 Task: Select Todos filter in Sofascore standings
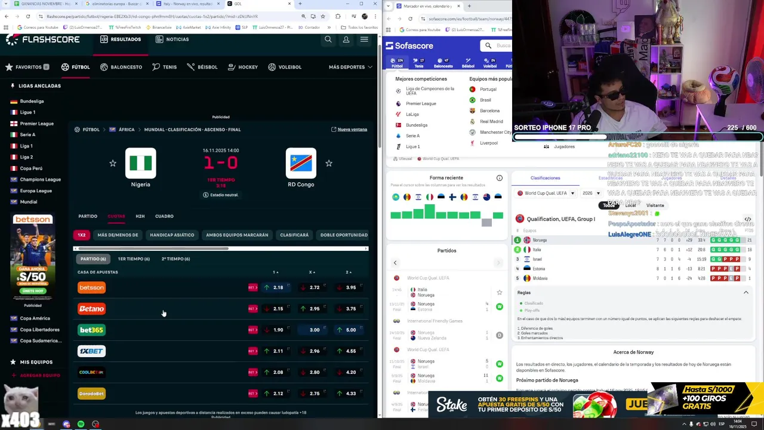pos(609,205)
